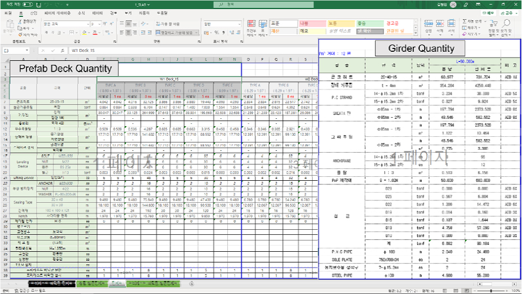Toggle the AutoSave switch in title bar

click(x=28, y=5)
